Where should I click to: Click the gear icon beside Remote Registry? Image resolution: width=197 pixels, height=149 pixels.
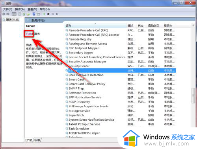67,39
